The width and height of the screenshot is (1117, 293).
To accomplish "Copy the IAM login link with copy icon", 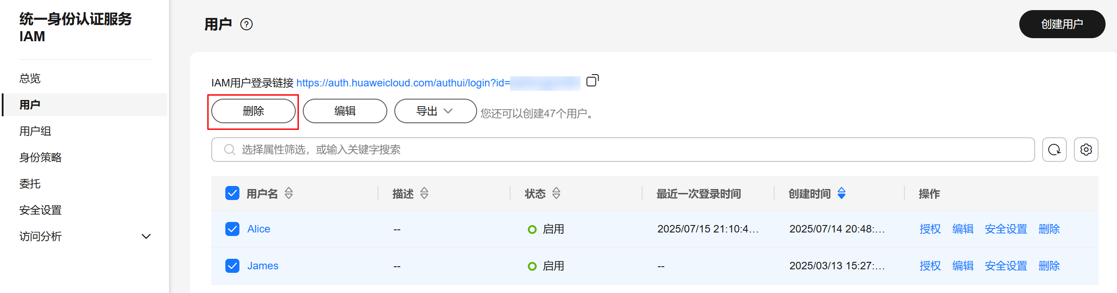I will pyautogui.click(x=592, y=81).
